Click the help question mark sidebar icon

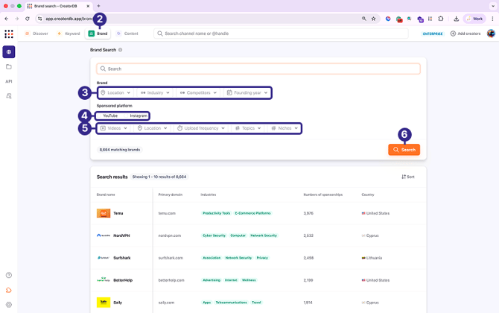pyautogui.click(x=9, y=275)
